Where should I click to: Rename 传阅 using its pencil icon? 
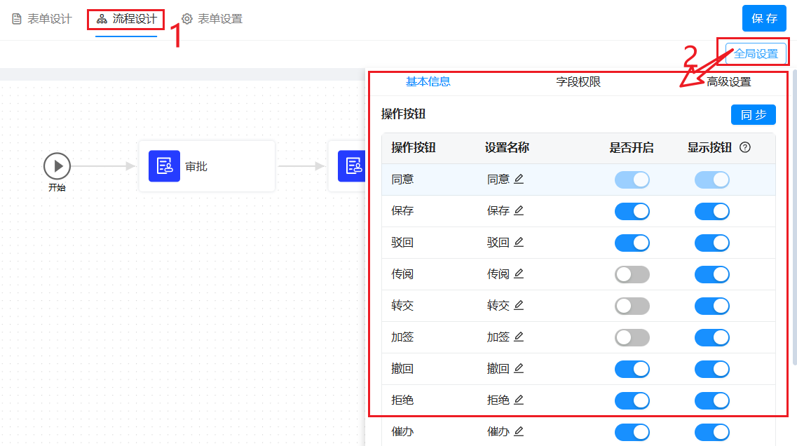[519, 274]
